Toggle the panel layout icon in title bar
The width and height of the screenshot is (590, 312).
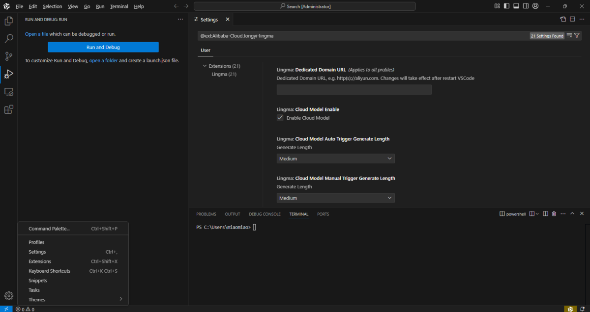coord(516,6)
